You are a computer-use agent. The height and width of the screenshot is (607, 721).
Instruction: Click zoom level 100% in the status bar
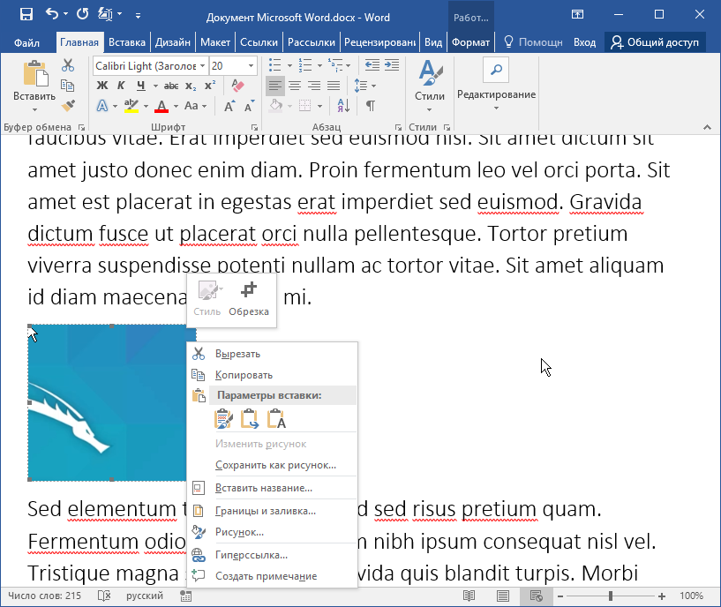tap(692, 596)
